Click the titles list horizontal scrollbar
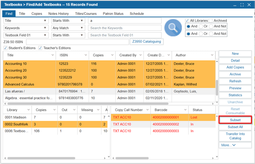Image resolution: width=255 pixels, height=164 pixels. pyautogui.click(x=88, y=104)
